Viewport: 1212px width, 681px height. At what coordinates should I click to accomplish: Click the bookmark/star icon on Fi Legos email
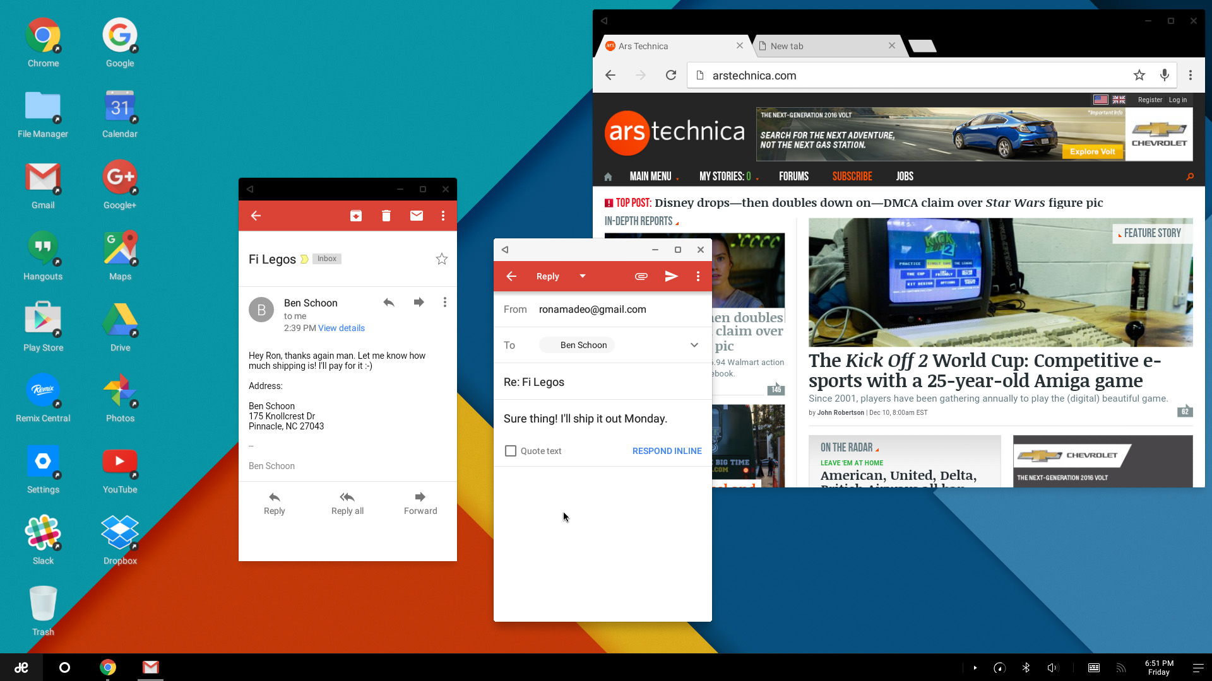(442, 259)
